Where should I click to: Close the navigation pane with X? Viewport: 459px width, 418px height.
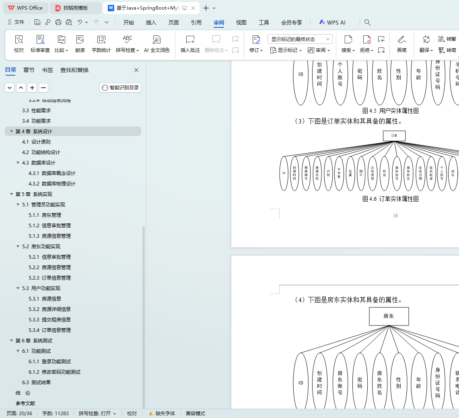(136, 70)
